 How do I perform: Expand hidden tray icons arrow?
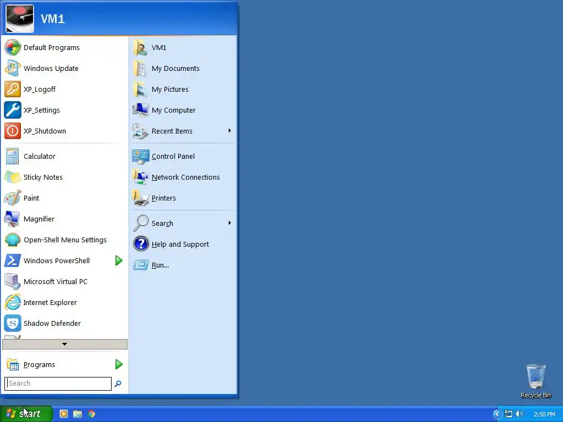(497, 414)
